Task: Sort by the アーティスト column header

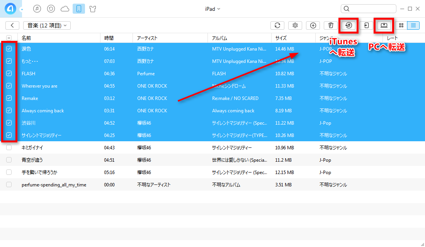Action: pos(170,38)
